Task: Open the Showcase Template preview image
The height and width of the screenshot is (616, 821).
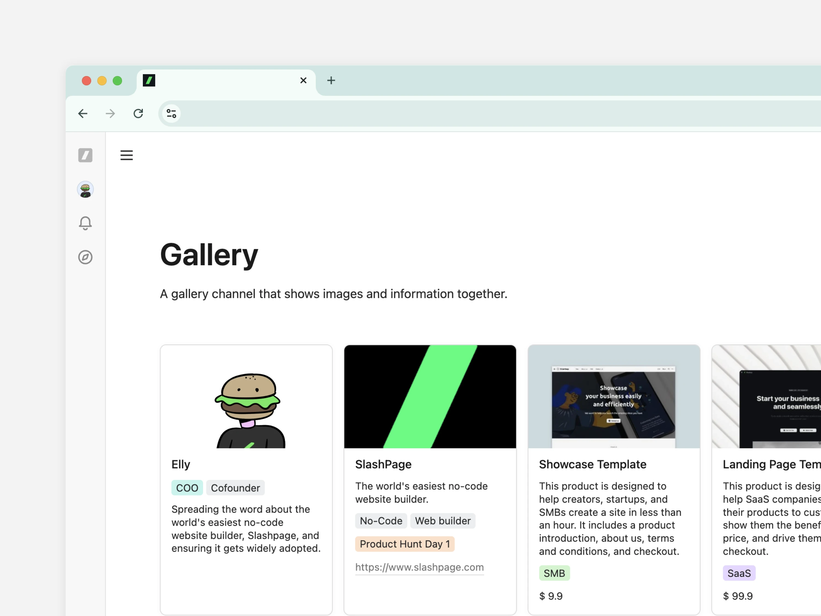Action: point(614,396)
